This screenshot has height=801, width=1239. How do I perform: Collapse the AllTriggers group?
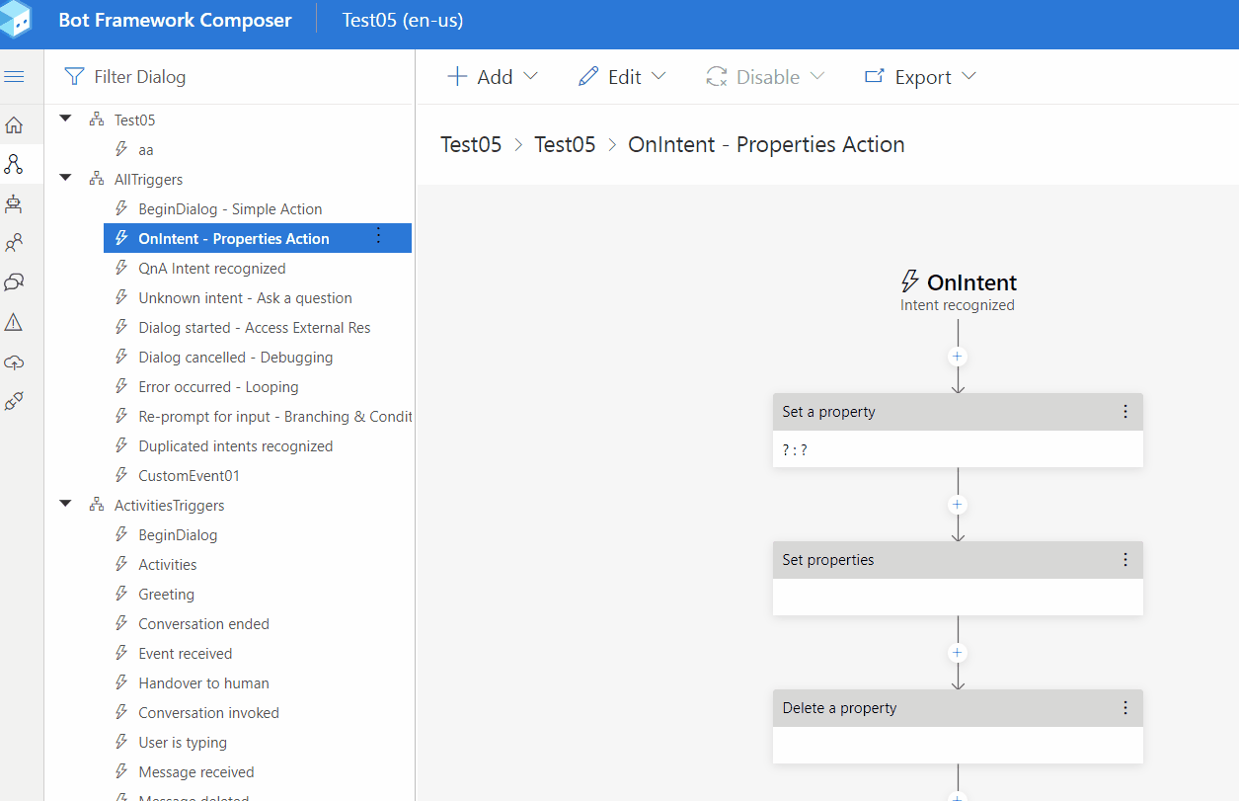click(x=65, y=179)
